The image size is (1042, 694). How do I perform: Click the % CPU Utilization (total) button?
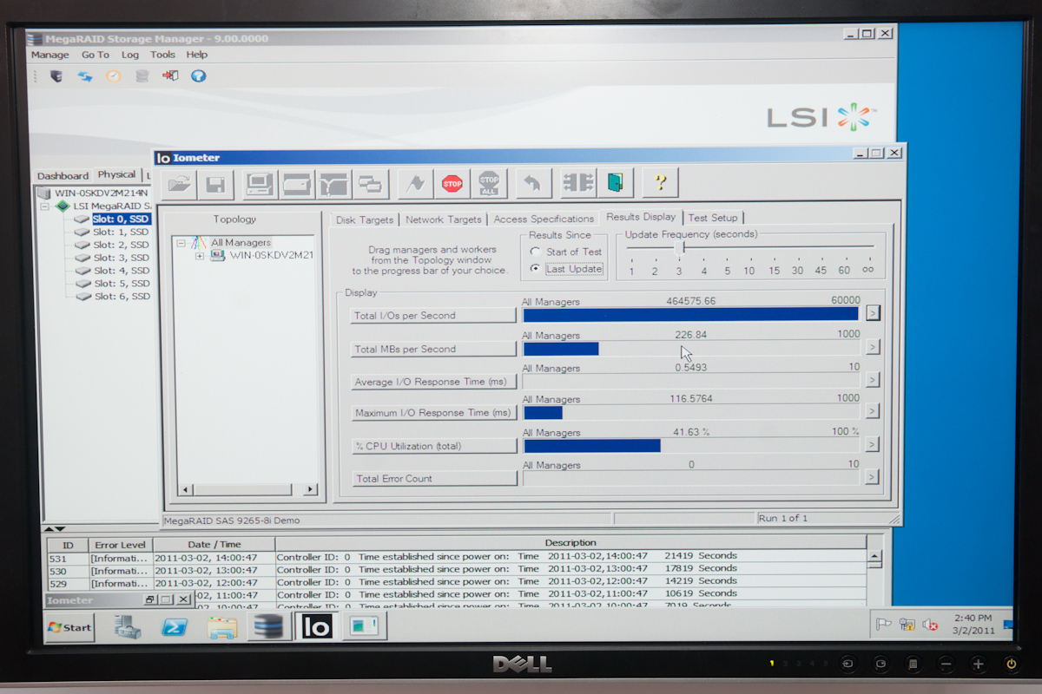click(433, 446)
